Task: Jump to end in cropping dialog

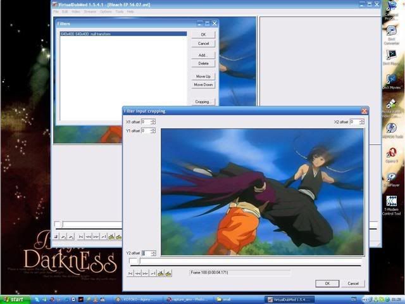Action: pyautogui.click(x=153, y=273)
